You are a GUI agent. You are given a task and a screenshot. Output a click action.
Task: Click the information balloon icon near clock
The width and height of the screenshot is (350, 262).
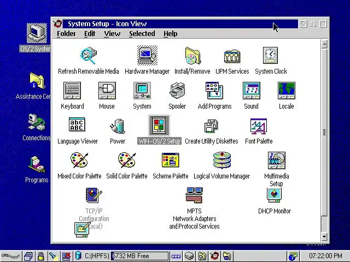pos(293,256)
